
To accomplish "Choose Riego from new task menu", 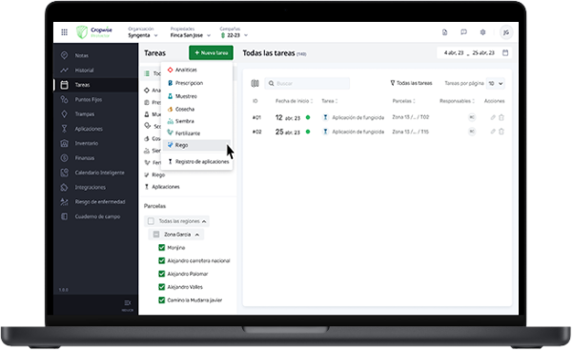I will (x=197, y=145).
